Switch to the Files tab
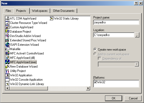This screenshot has width=144, height=103. tap(8, 11)
